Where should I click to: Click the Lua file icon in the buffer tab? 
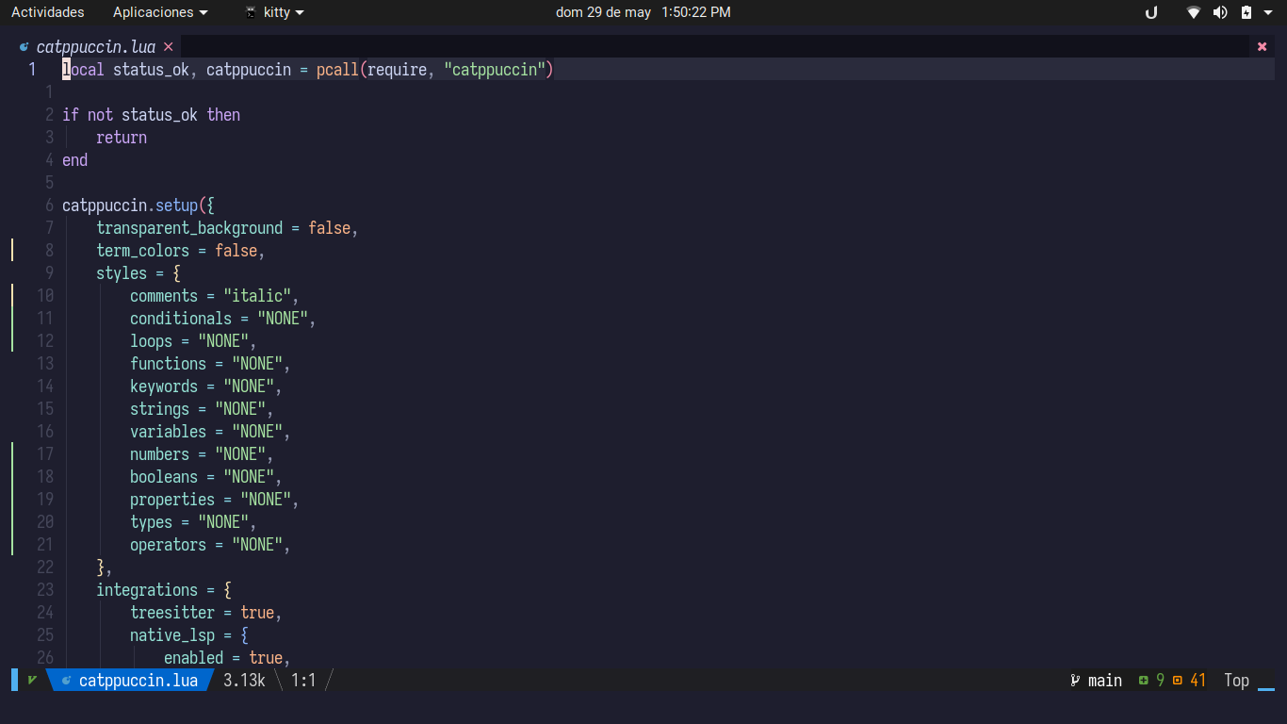point(24,47)
